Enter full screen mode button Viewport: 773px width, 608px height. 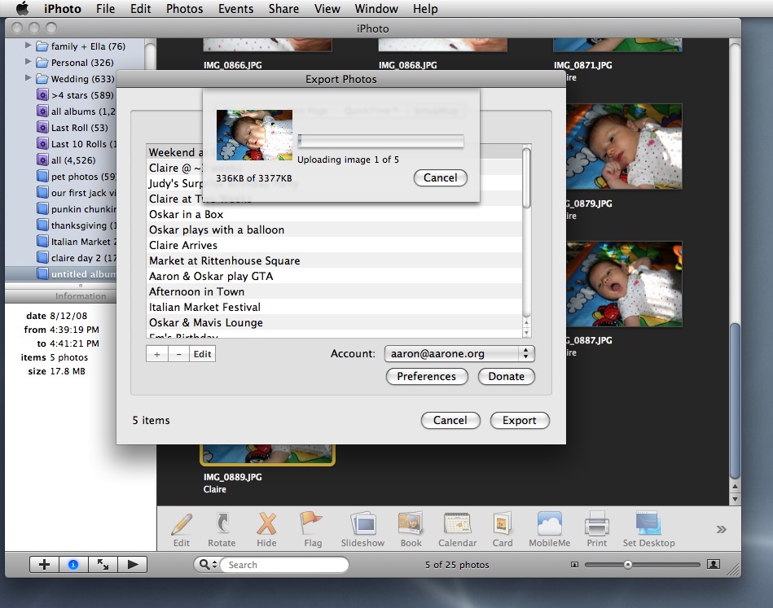[103, 564]
